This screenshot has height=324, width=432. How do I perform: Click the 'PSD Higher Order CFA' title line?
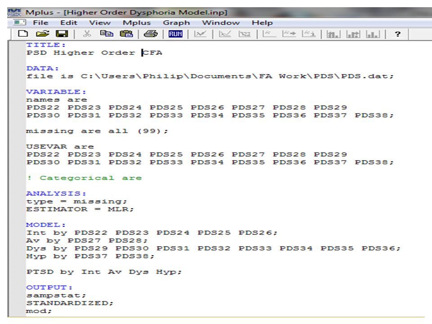[x=94, y=53]
